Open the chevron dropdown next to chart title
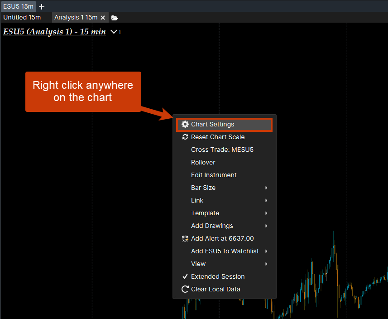This screenshot has width=388, height=319. [114, 32]
